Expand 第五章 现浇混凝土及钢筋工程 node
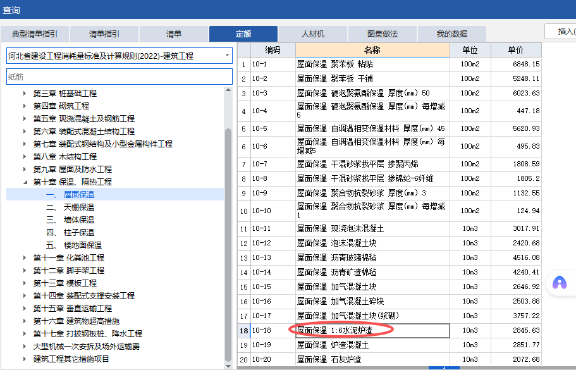The image size is (576, 370). 25,119
